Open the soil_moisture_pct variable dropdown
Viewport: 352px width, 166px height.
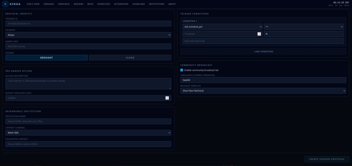click(x=222, y=27)
